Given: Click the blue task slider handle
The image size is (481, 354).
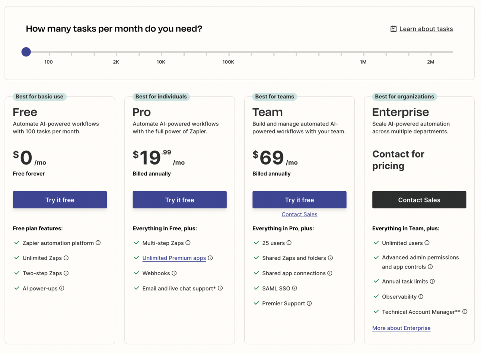Looking at the screenshot, I should click(26, 52).
